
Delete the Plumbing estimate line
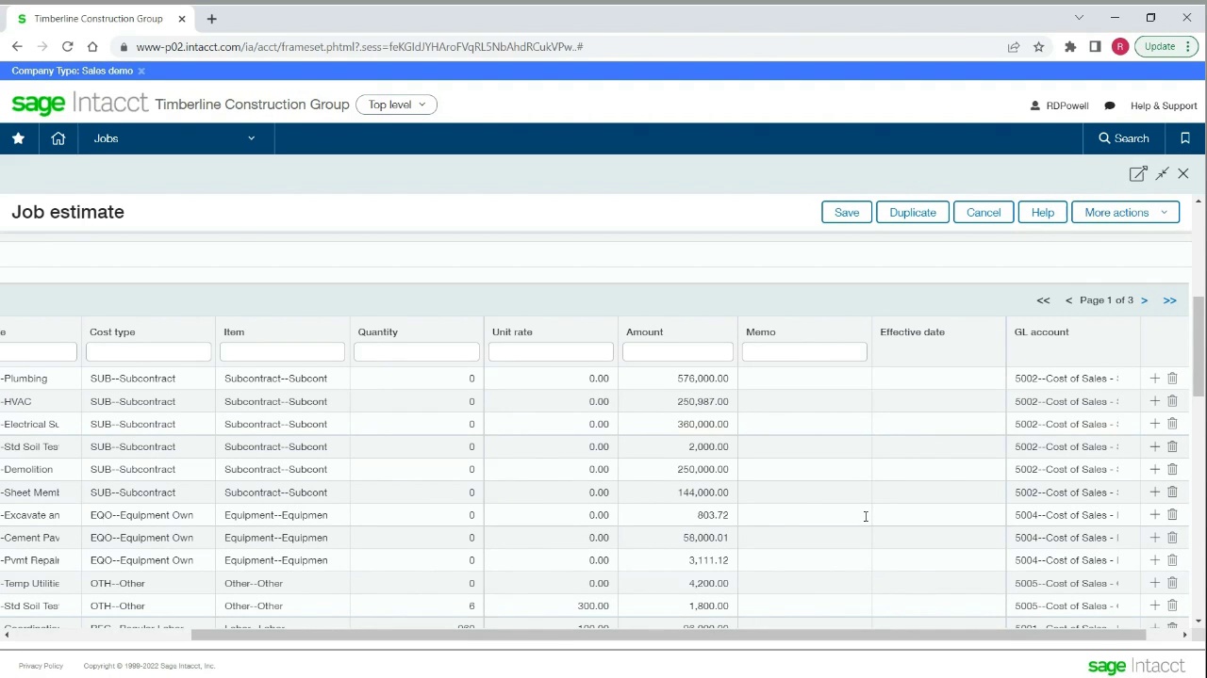click(x=1172, y=379)
